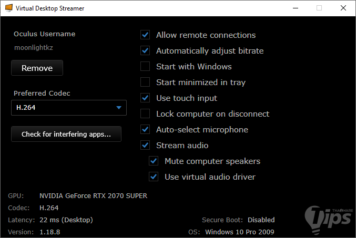Toggle Use touch input checkbox

(145, 98)
